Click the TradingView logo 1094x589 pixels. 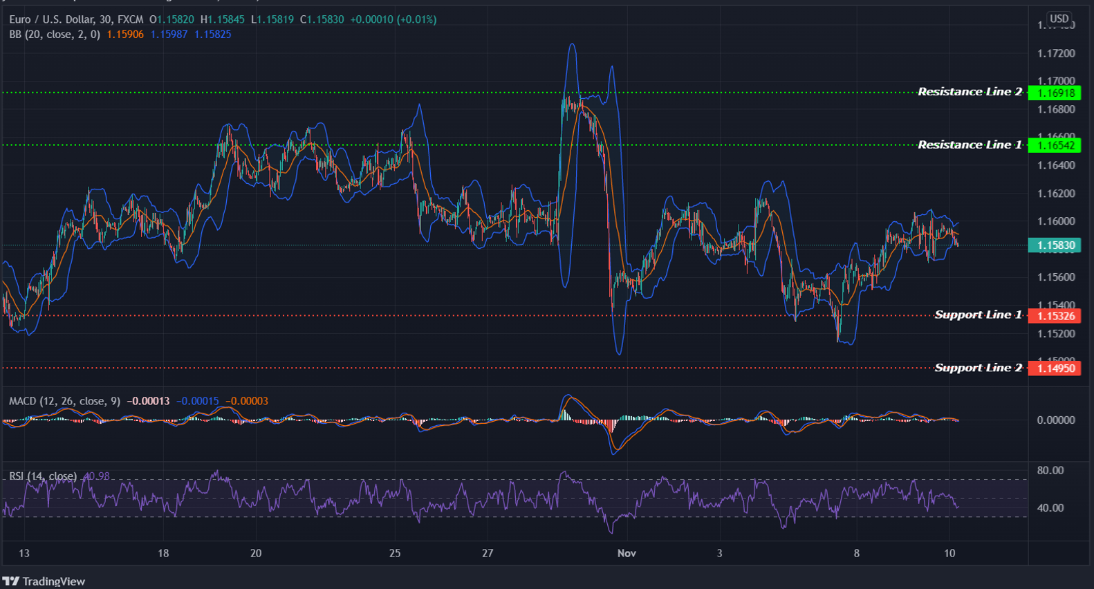point(44,581)
